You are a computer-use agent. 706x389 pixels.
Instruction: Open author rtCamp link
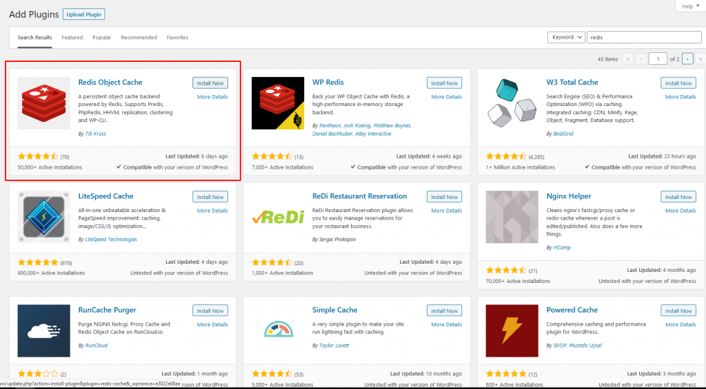click(562, 247)
